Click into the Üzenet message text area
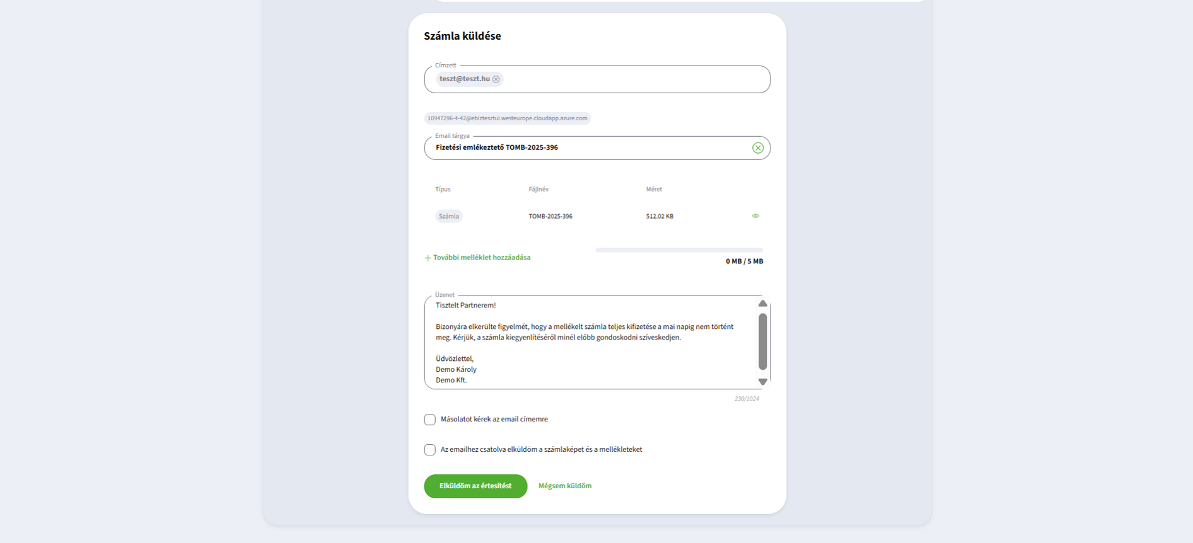 click(591, 343)
